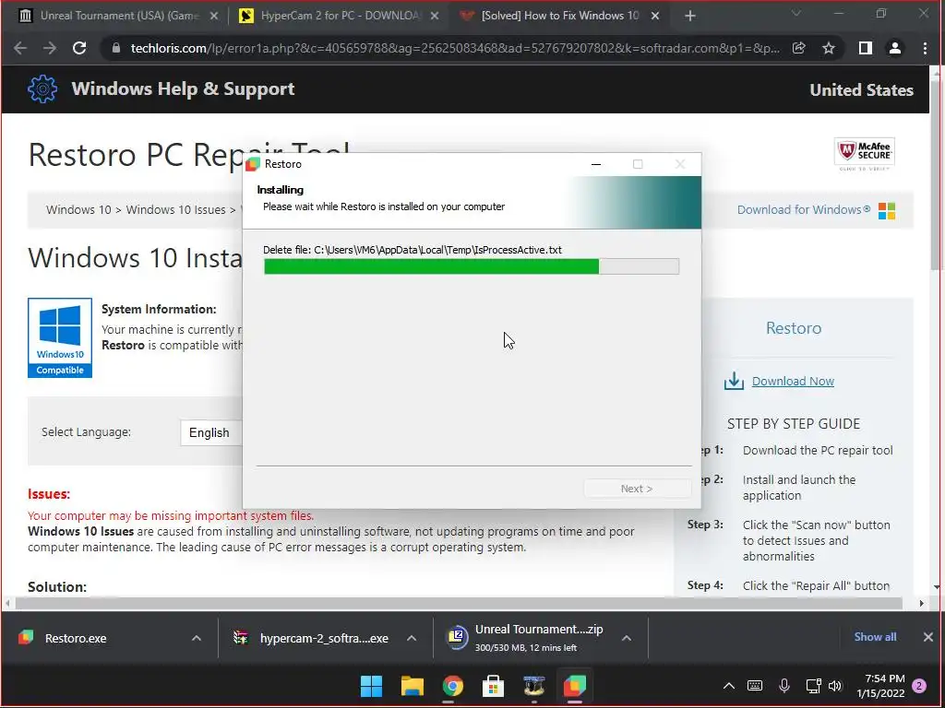
Task: Click the Download Now link
Action: (793, 381)
